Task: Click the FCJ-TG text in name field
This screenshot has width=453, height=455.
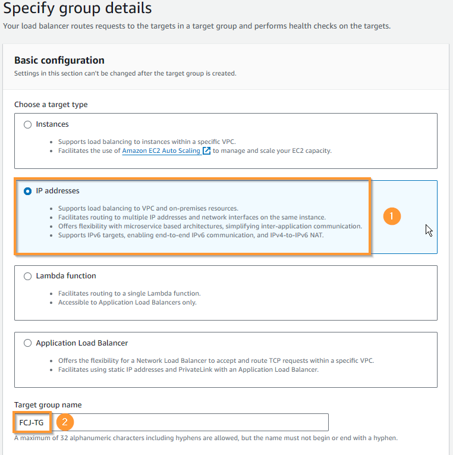Action: [32, 422]
